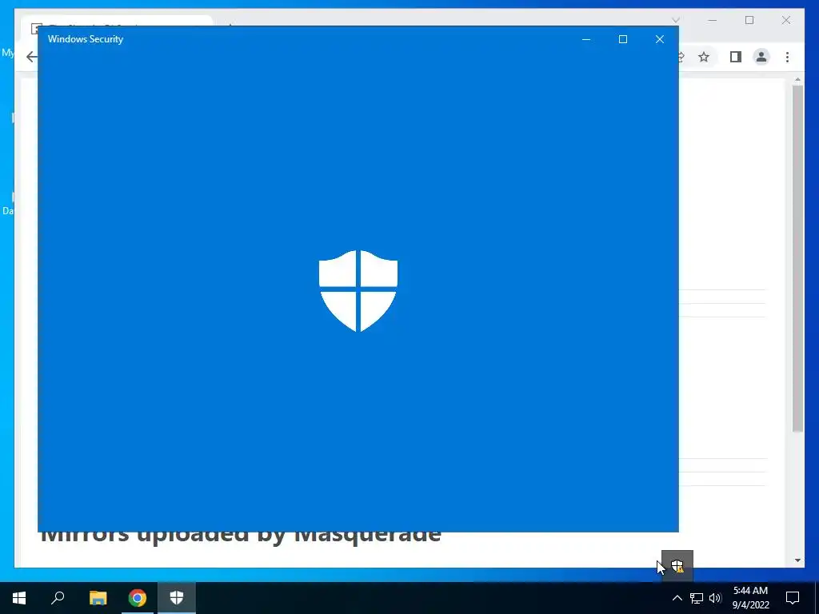The width and height of the screenshot is (819, 614).
Task: Close the Chrome browser window
Action: pyautogui.click(x=786, y=20)
